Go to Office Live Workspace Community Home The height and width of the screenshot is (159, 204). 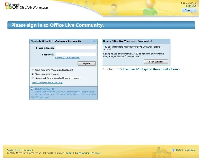point(150,69)
